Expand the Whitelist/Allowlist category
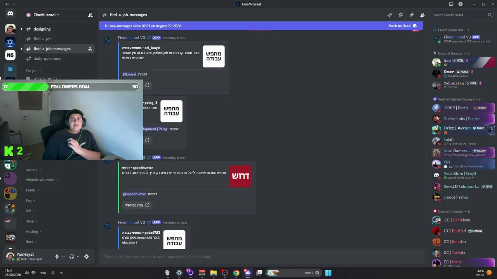 coord(43,180)
